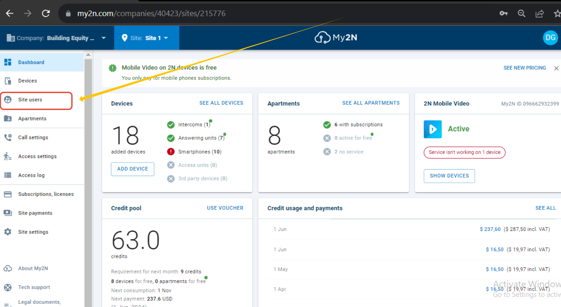Click the 2N Mobile Video play icon
This screenshot has height=307, width=561.
pos(433,129)
